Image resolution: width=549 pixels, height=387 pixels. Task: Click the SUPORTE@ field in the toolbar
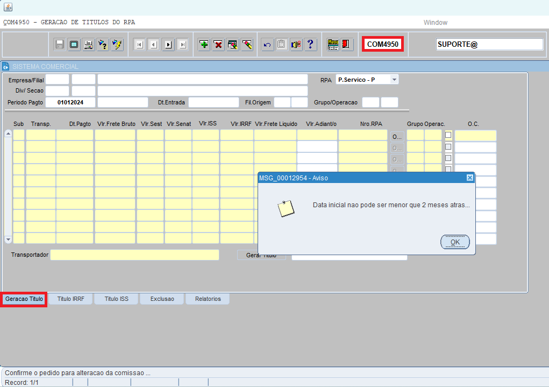click(x=489, y=44)
